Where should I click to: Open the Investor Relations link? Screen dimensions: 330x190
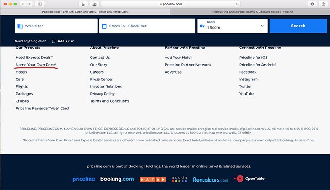106,87
